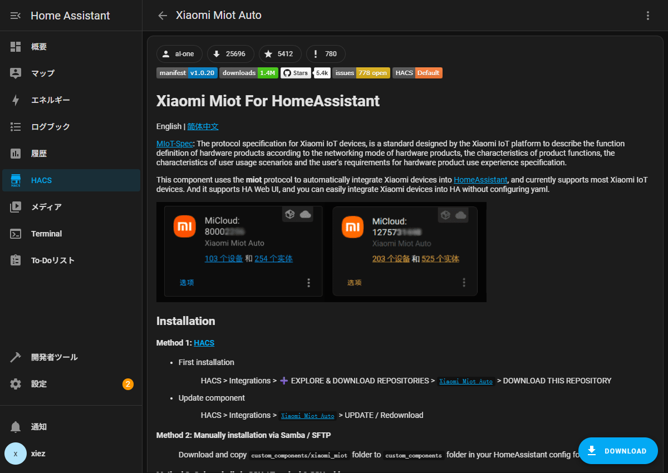Open the MIoT-Spec link

tap(174, 144)
